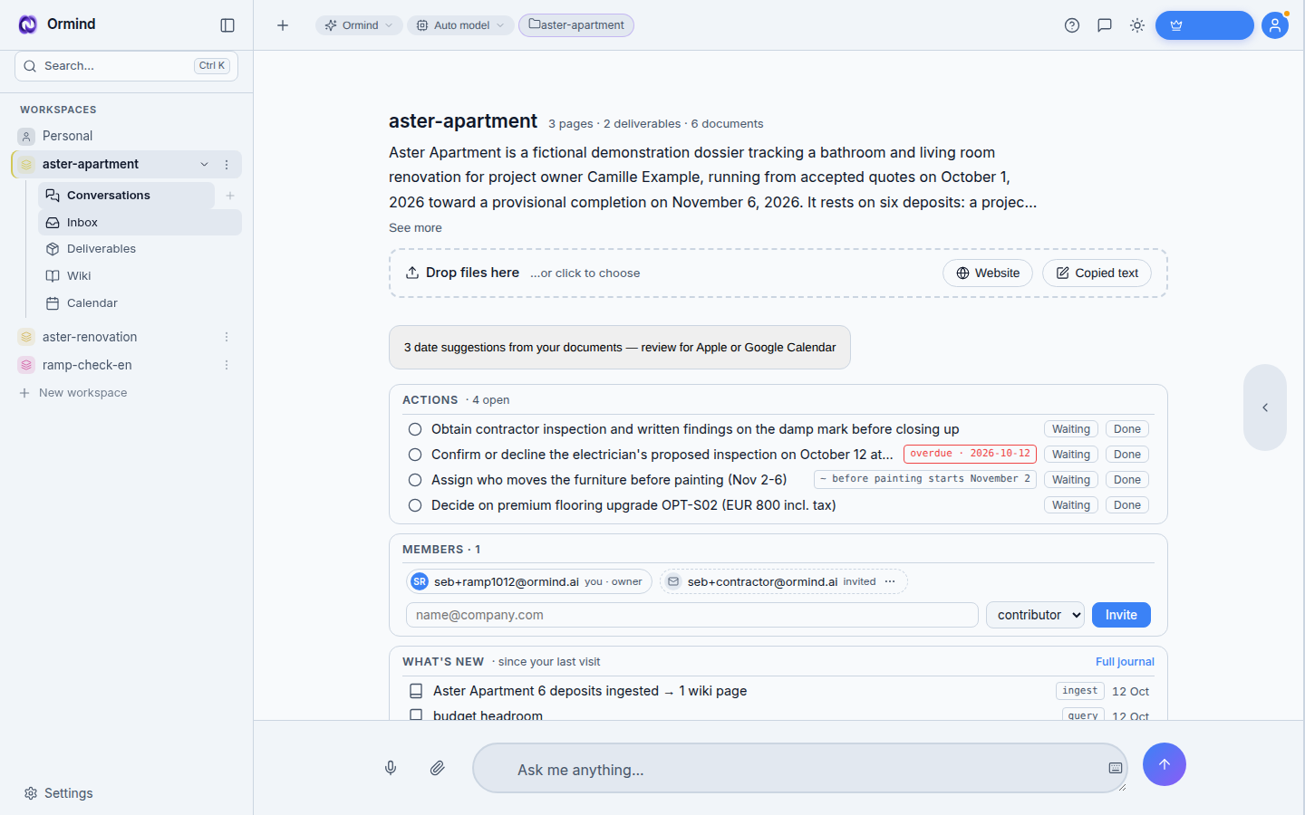The height and width of the screenshot is (815, 1305).
Task: Click the blue crown upgrade button
Action: [1204, 25]
